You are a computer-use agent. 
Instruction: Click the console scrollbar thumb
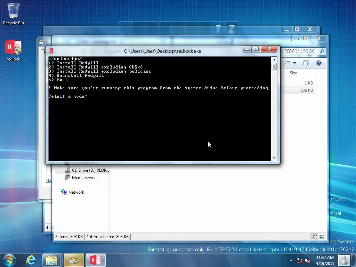[274, 66]
